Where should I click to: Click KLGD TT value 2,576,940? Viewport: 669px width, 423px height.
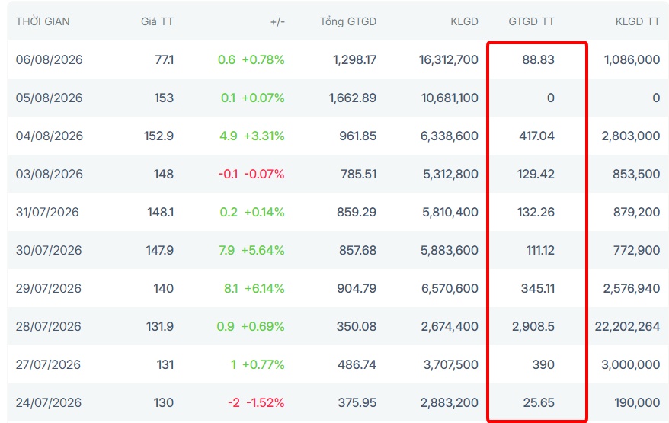pos(632,288)
